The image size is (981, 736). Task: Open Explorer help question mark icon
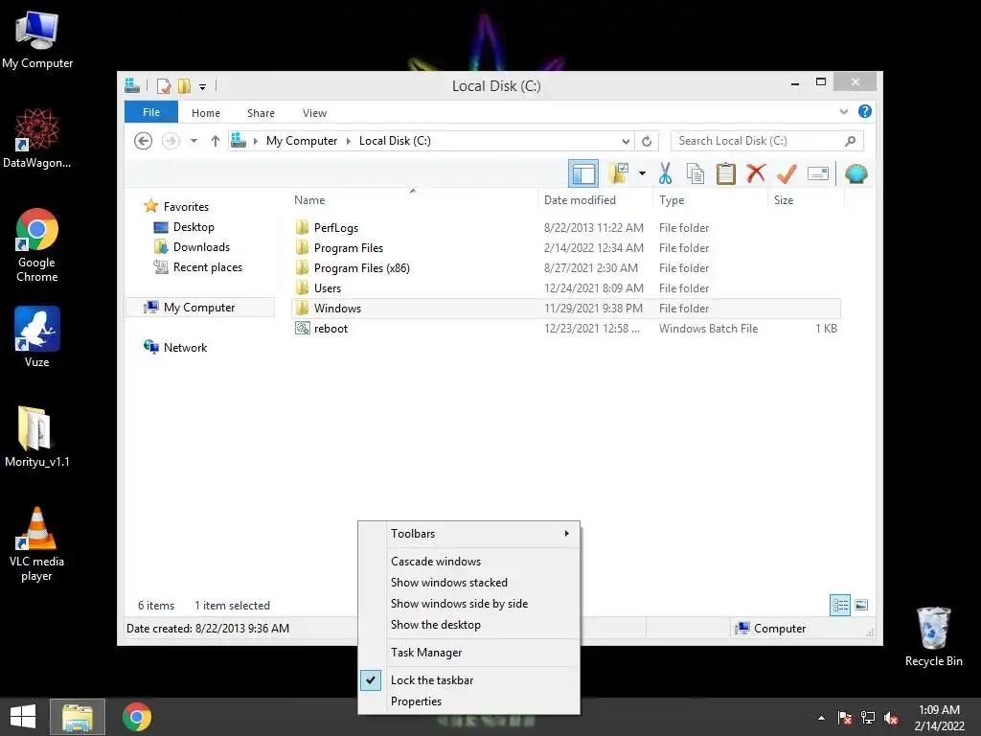pyautogui.click(x=865, y=111)
